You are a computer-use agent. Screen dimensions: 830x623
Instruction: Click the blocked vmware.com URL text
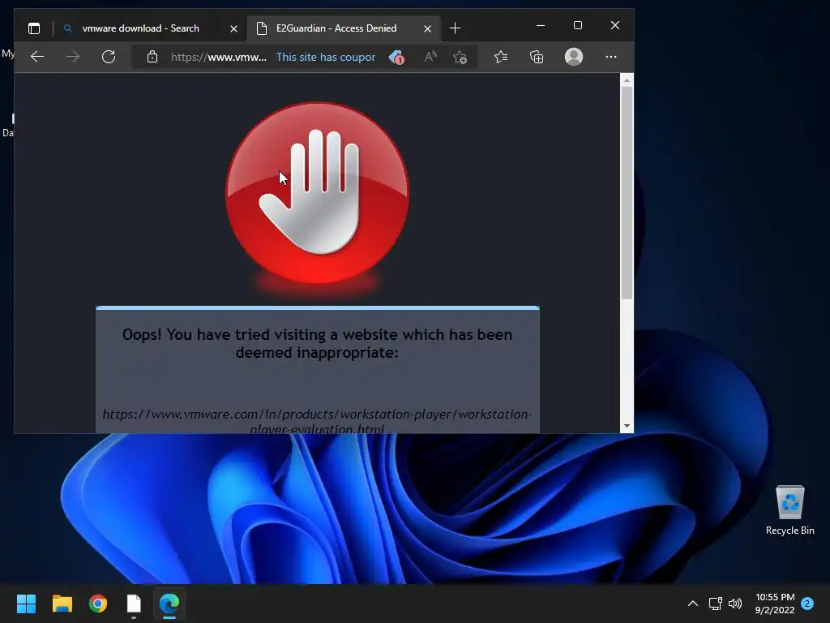pos(317,421)
